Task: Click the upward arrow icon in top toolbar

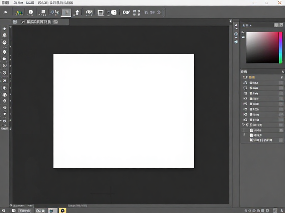Action: (77, 12)
